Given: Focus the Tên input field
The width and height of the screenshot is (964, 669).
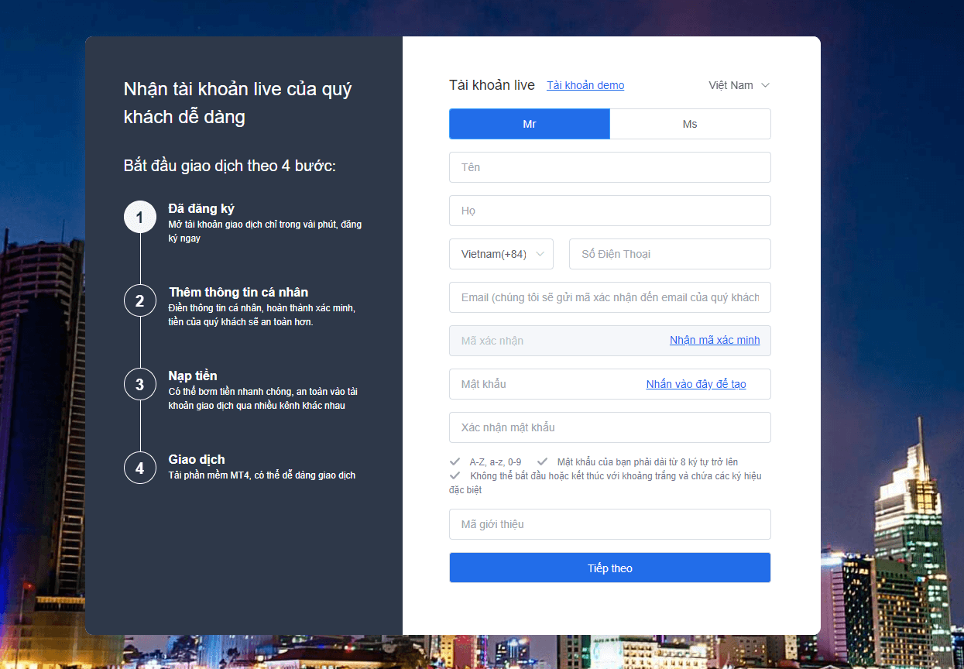Looking at the screenshot, I should pyautogui.click(x=609, y=167).
